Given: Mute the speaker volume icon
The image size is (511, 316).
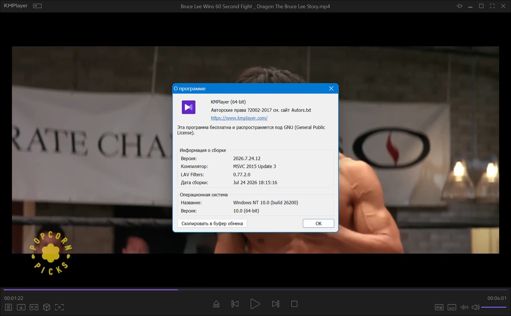Looking at the screenshot, I should [475, 307].
